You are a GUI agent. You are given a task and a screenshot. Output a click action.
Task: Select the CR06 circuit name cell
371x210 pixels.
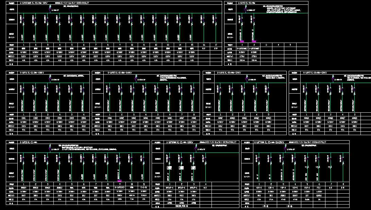click(84, 118)
